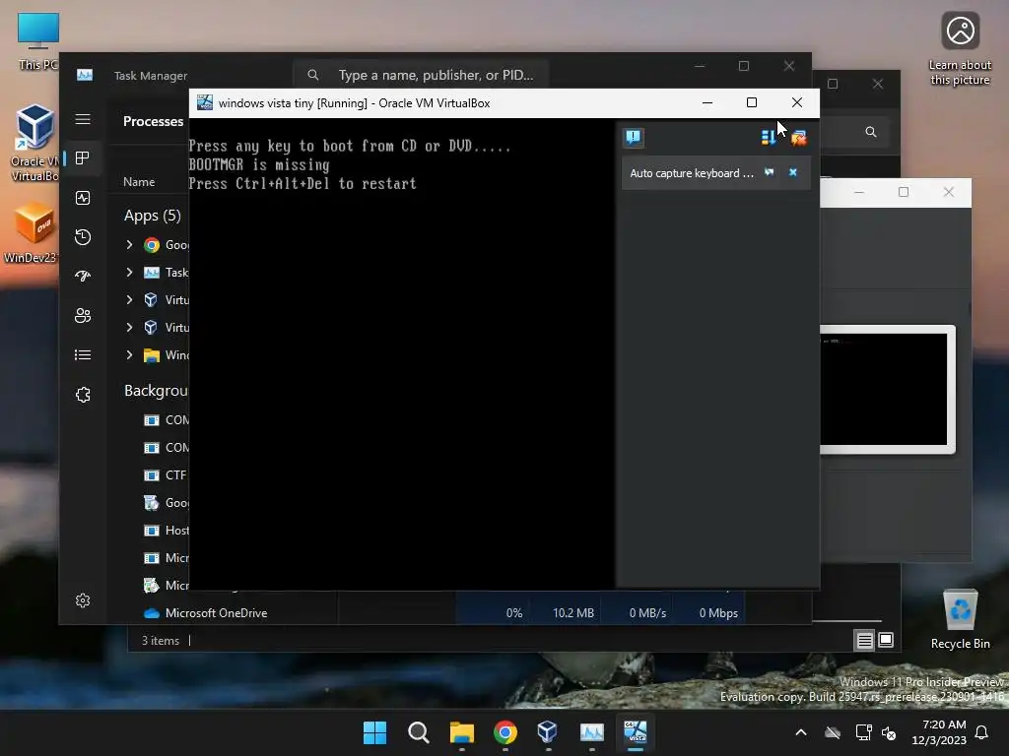The width and height of the screenshot is (1009, 756).
Task: Switch to Google Chrome on the taskbar
Action: point(505,732)
